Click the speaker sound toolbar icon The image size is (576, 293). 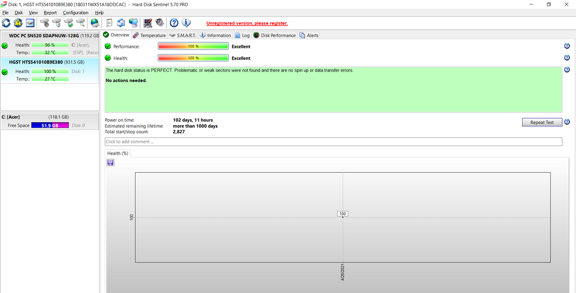coord(159,23)
